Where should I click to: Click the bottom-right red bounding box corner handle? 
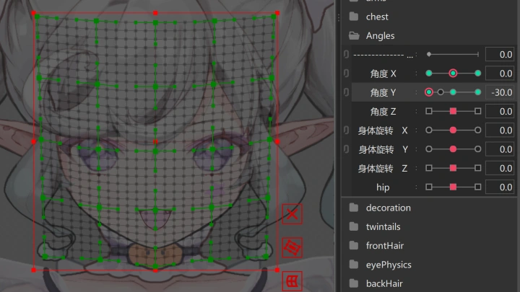[277, 270]
